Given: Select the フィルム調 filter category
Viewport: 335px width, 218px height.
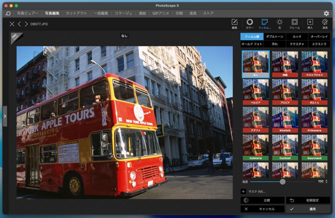Looking at the screenshot, I should coord(252,37).
